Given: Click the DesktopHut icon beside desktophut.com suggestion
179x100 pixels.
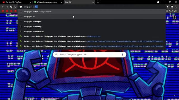Looking at the screenshot, I should coord(21,36).
